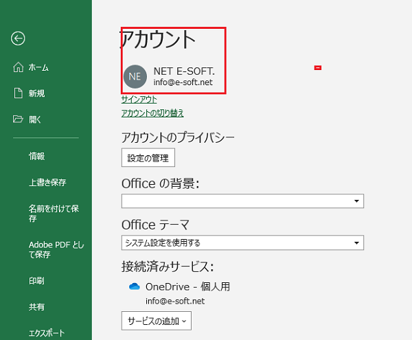Select エクスポート in the sidebar
Screen dimensions: 412x340
pos(47,333)
